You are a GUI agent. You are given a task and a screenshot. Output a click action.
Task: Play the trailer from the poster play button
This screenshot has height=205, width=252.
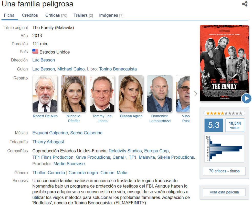pyautogui.click(x=247, y=98)
